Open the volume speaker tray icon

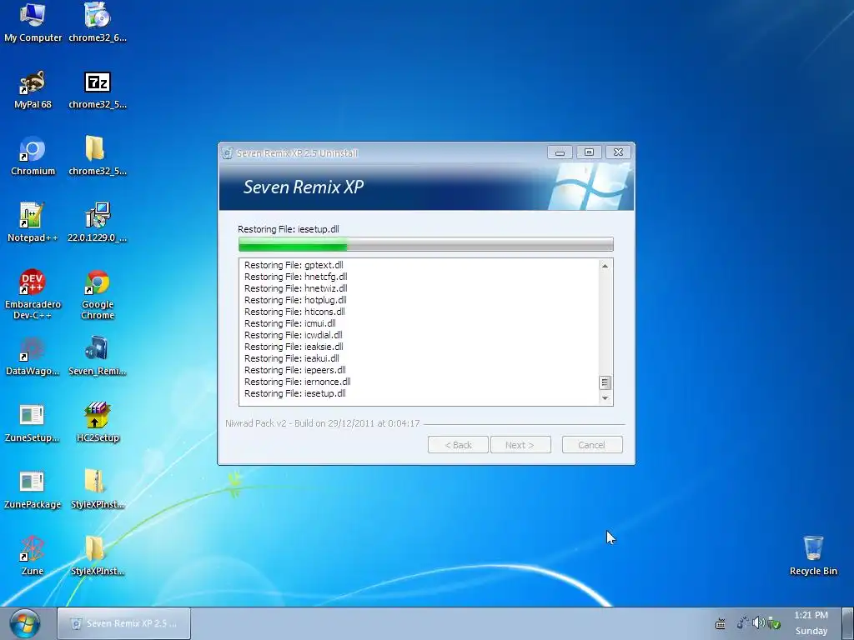coord(757,622)
